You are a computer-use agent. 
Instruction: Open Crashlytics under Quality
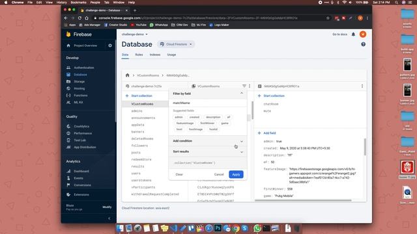pyautogui.click(x=81, y=126)
